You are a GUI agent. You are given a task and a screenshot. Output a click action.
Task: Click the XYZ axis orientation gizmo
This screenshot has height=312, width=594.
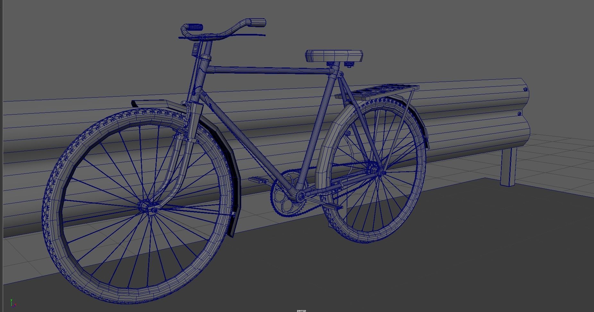coord(13,303)
